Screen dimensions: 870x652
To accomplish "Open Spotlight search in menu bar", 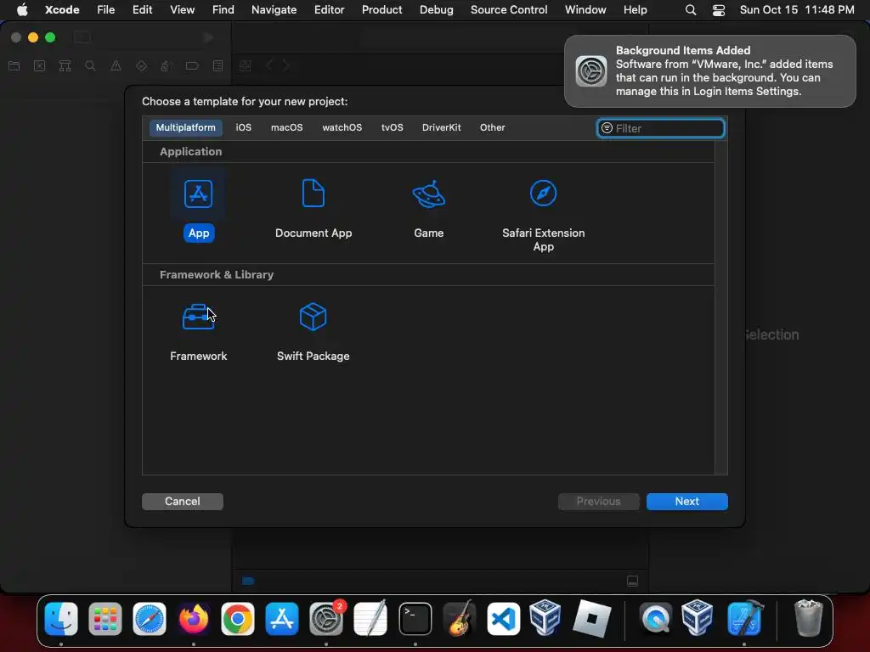I will tap(690, 9).
